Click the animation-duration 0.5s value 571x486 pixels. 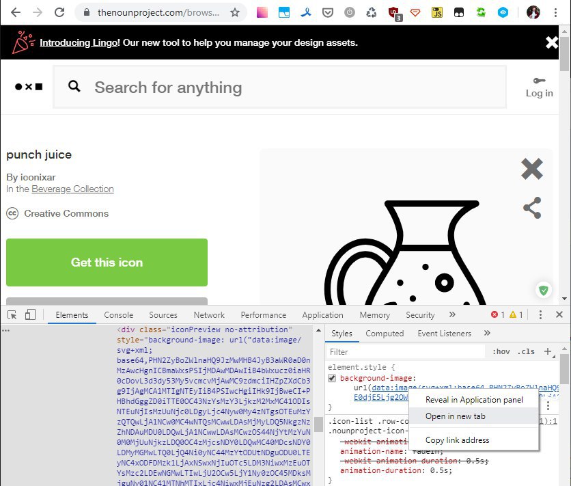point(438,470)
